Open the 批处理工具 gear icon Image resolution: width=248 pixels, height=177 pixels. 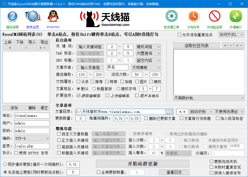coord(172,16)
